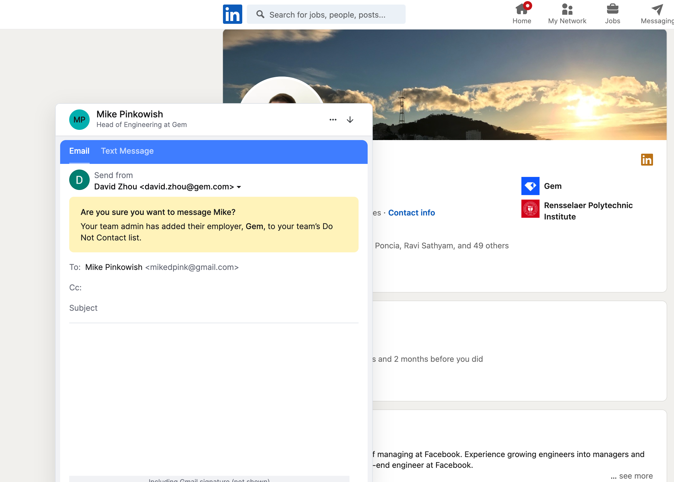Viewport: 674px width, 482px height.
Task: Select the Email tab
Action: pos(79,151)
